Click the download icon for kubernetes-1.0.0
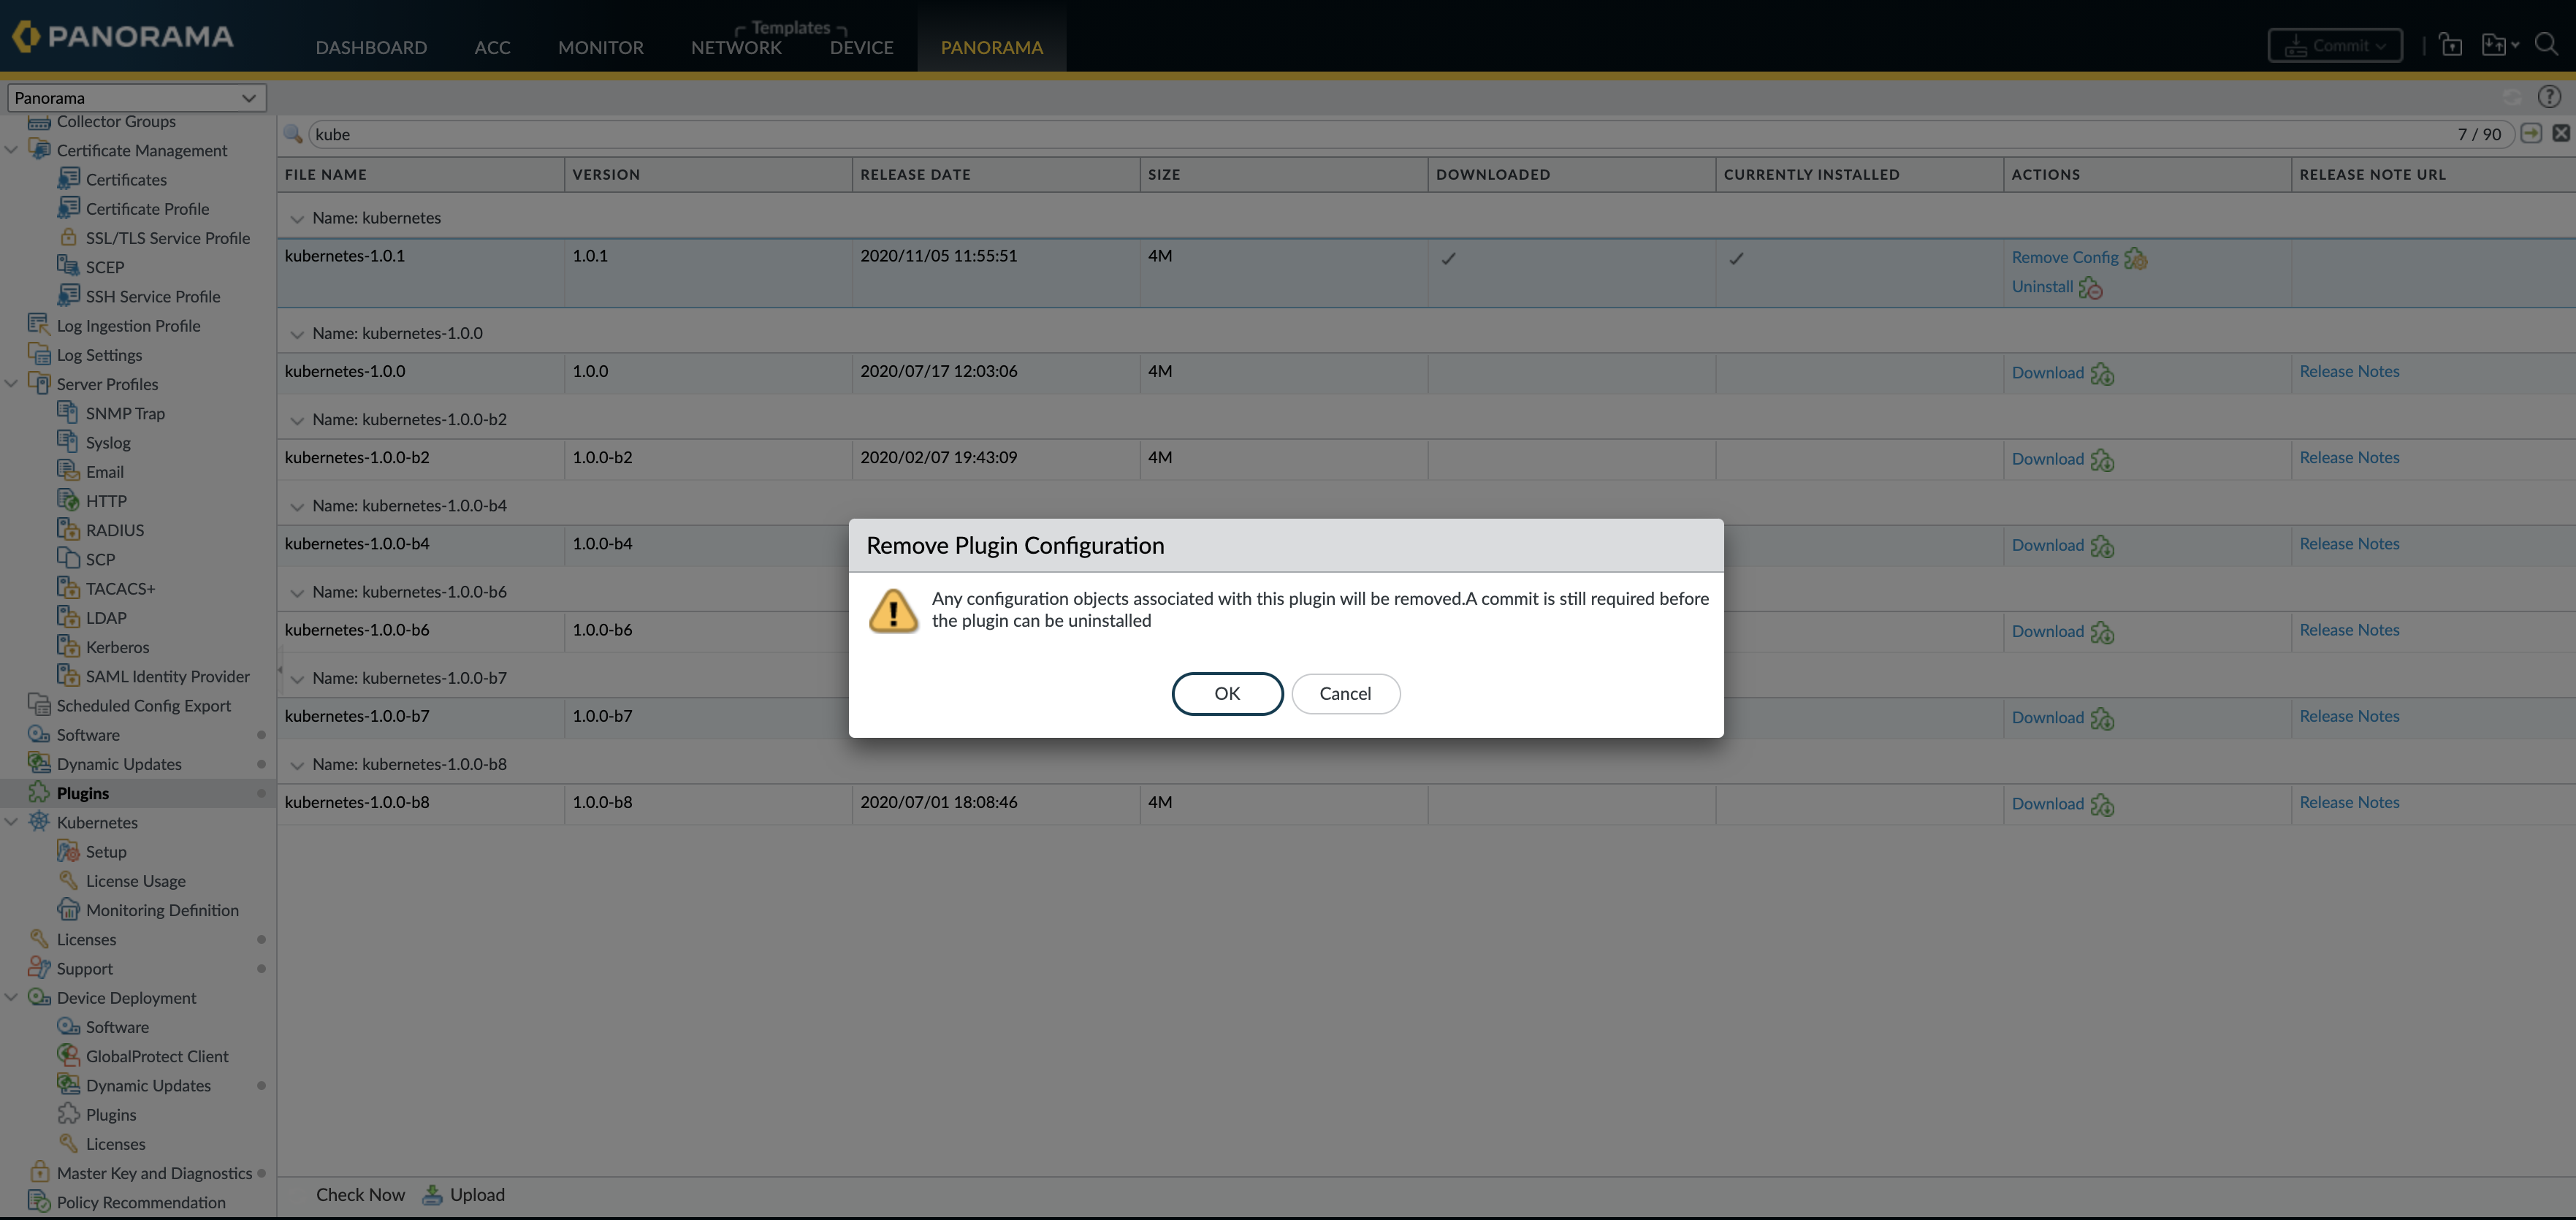This screenshot has height=1220, width=2576. click(2102, 374)
